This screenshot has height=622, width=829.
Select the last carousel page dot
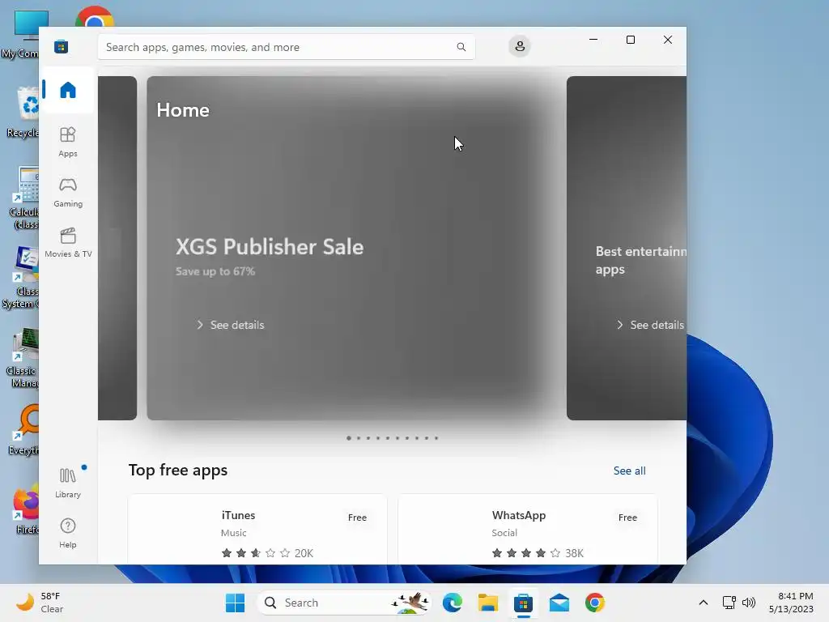click(x=436, y=438)
